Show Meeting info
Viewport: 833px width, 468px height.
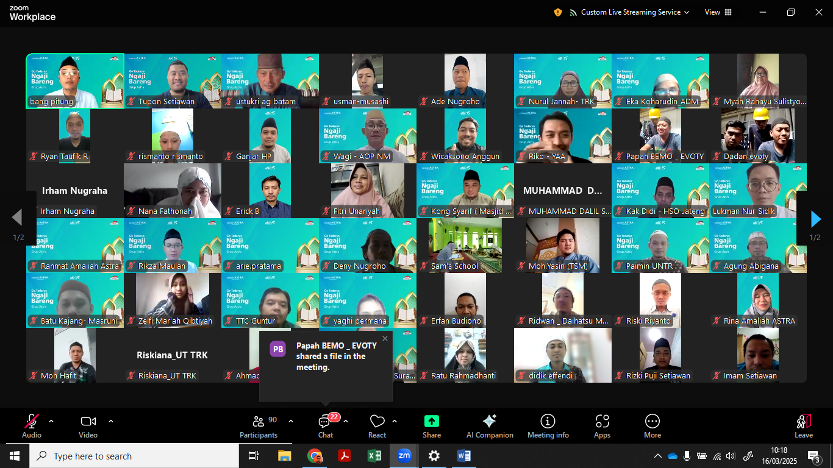(548, 426)
